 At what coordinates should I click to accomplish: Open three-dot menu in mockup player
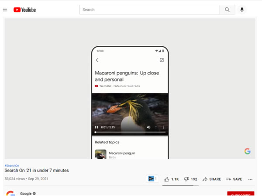[x=163, y=127]
